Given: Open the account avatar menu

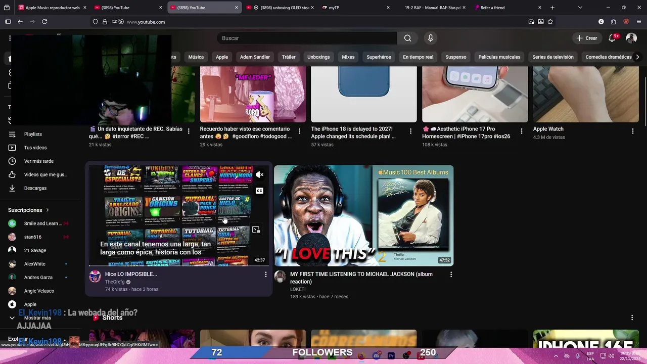Looking at the screenshot, I should [631, 38].
